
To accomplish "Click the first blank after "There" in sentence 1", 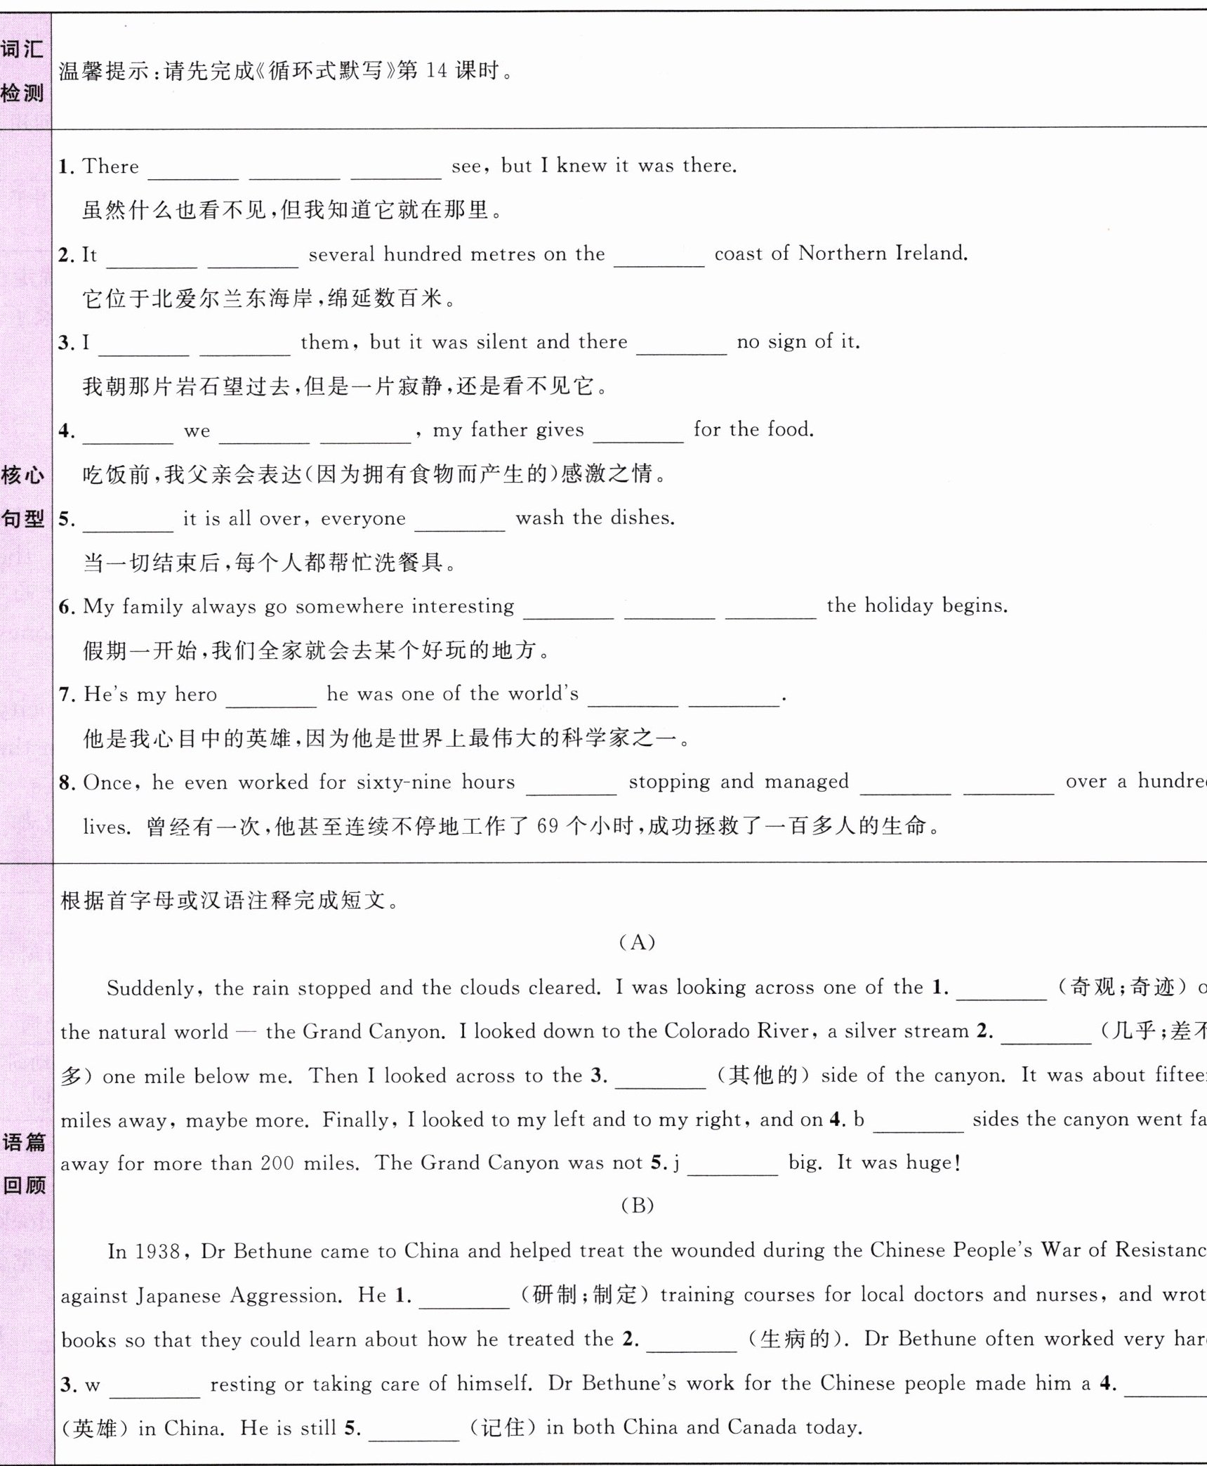I will (193, 170).
